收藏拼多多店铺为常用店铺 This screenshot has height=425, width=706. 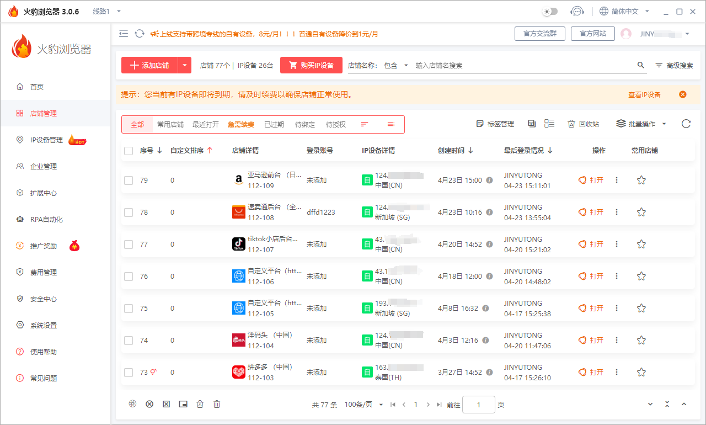click(x=641, y=372)
